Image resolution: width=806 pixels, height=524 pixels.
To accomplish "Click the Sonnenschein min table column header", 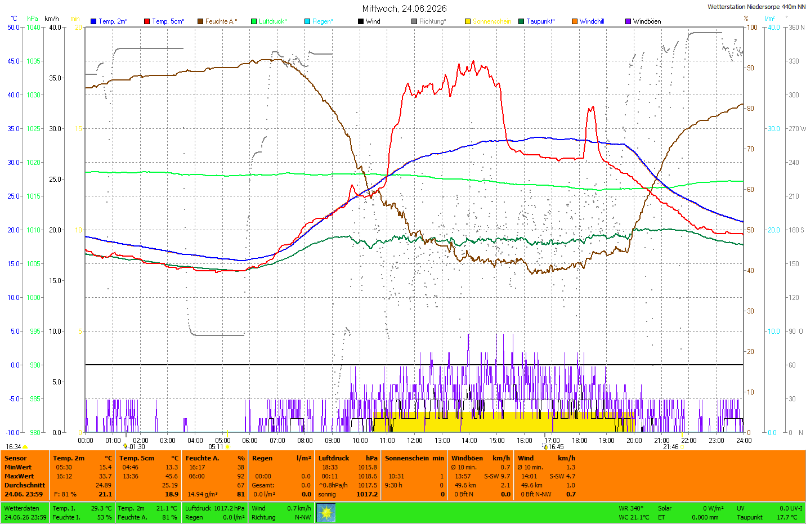I will tap(414, 458).
